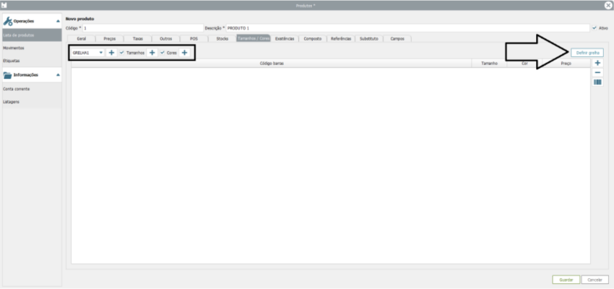Click the plus icon next to GRELHA1 dropdown
614x289 pixels.
[111, 53]
